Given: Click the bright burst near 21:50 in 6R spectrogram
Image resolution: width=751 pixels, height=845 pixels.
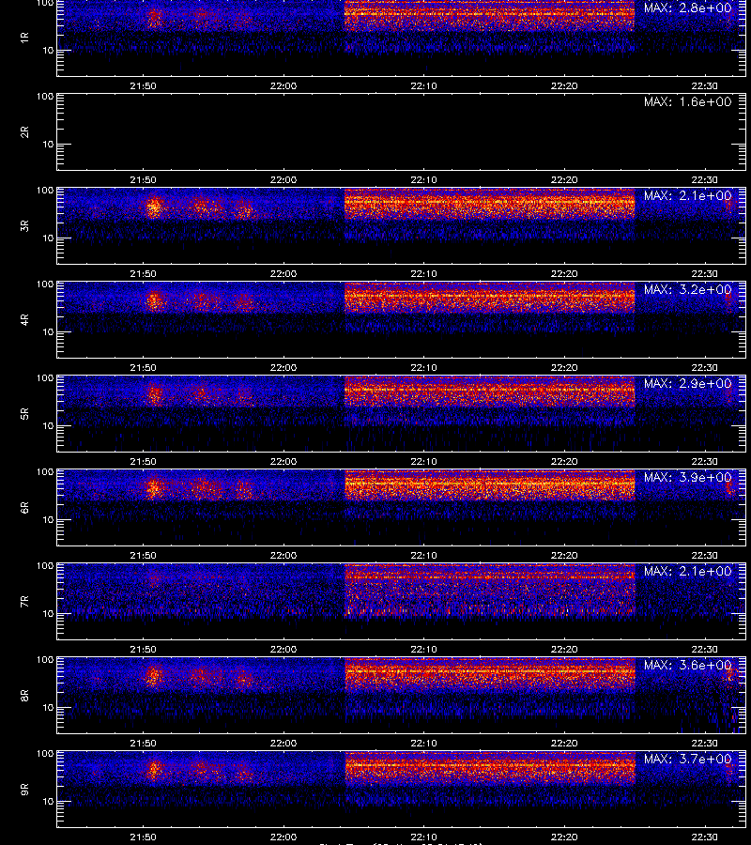Looking at the screenshot, I should [x=154, y=488].
